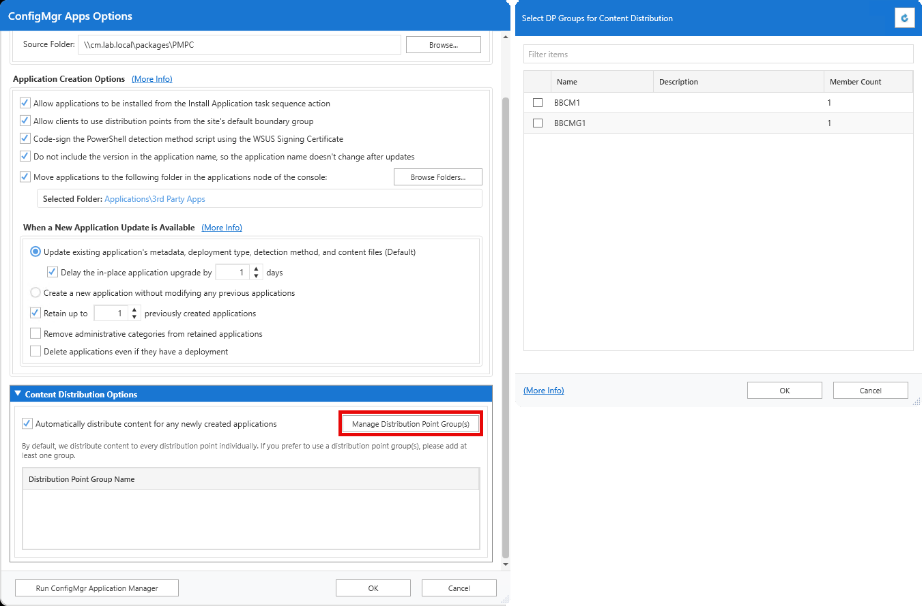
Task: Select 'Create a new application' radio option
Action: pos(35,293)
